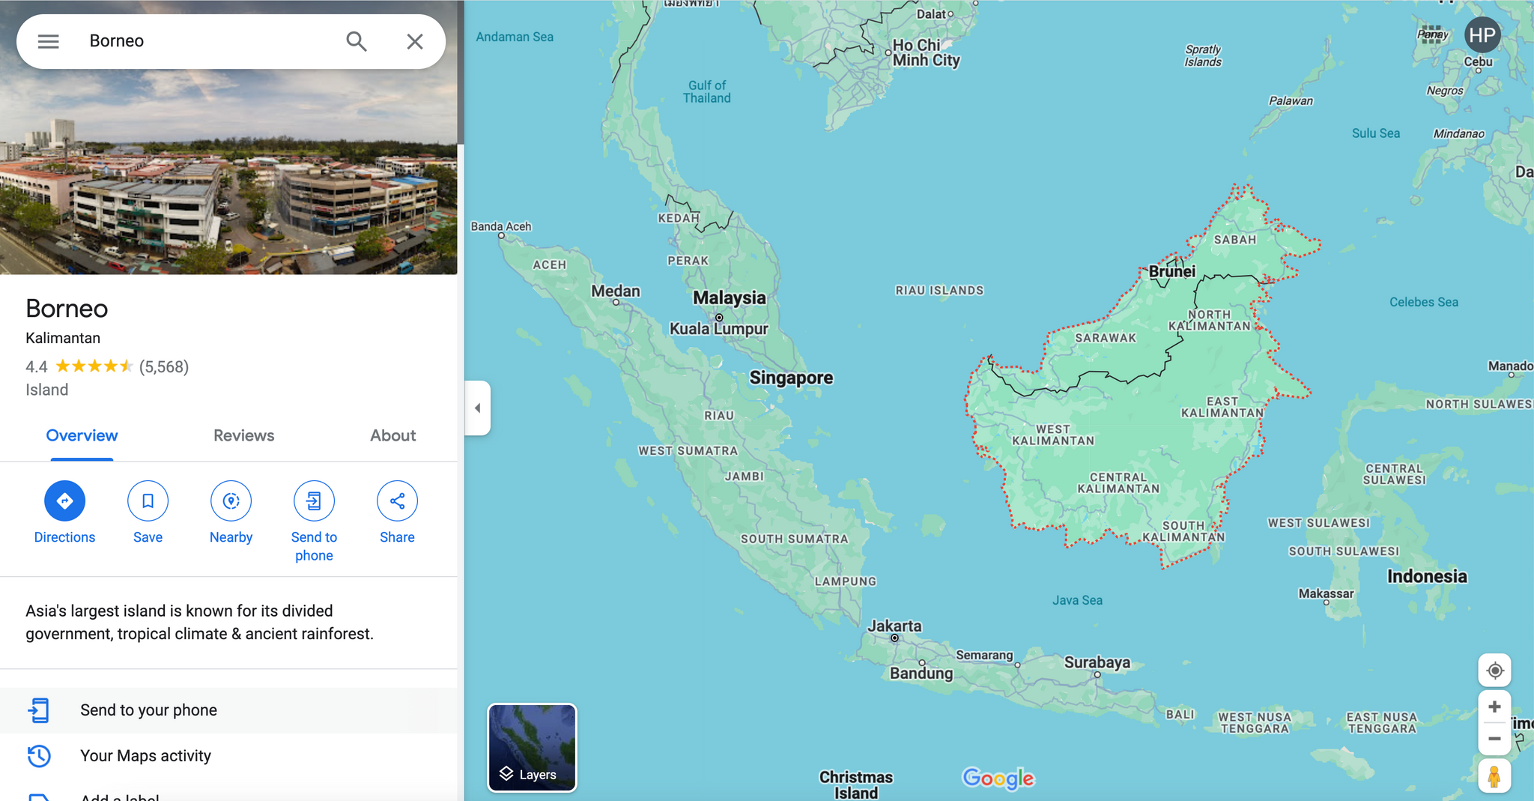
Task: Click the Send to your phone row
Action: pos(228,710)
